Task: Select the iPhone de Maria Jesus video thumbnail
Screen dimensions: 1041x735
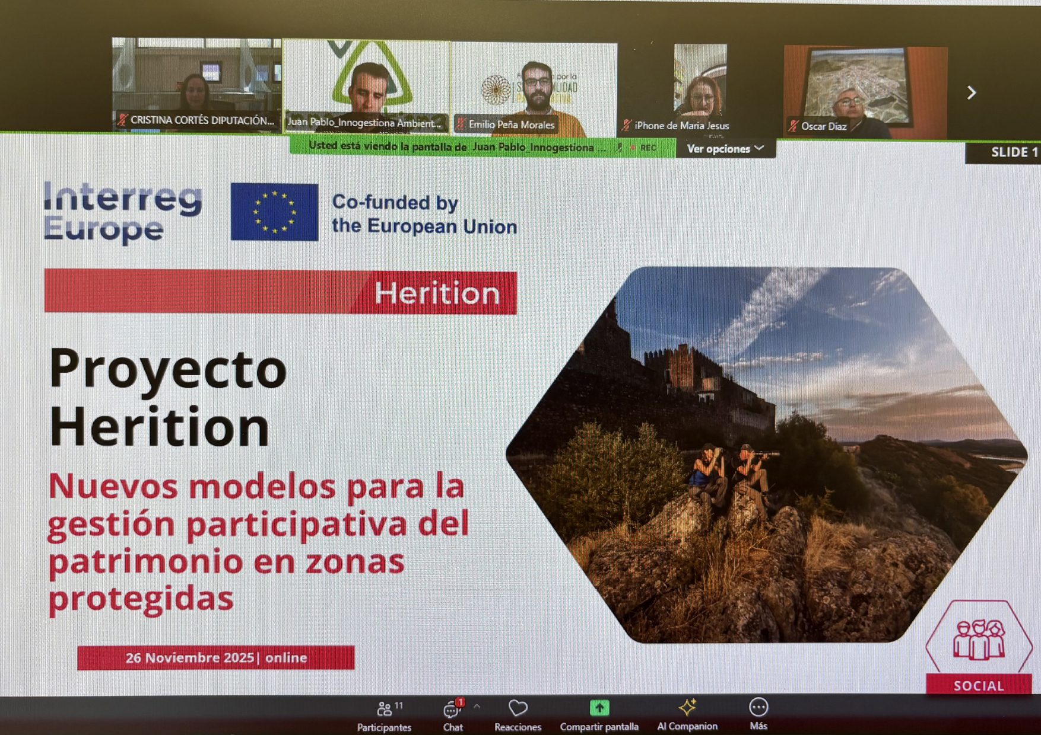Action: 699,83
